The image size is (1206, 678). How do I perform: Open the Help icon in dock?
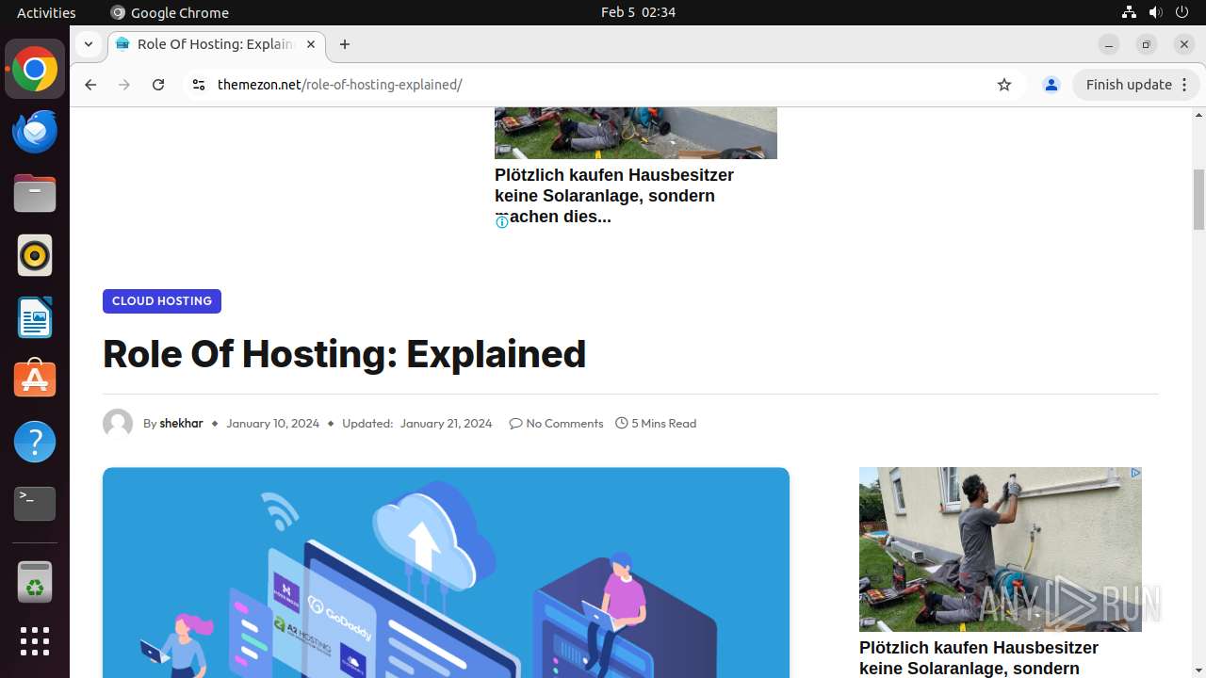click(x=35, y=442)
